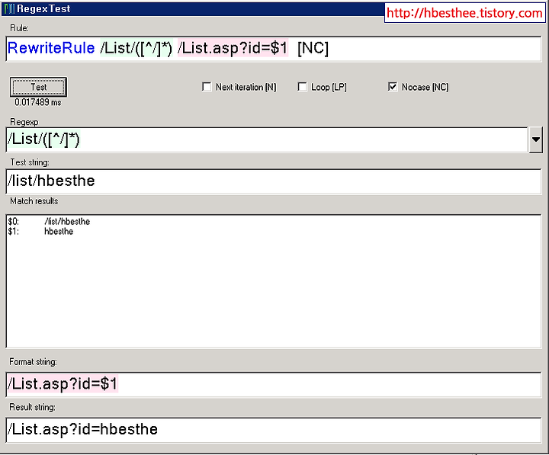Image resolution: width=549 pixels, height=455 pixels.
Task: Click RewriteRule keyword in the rule
Action: point(51,48)
